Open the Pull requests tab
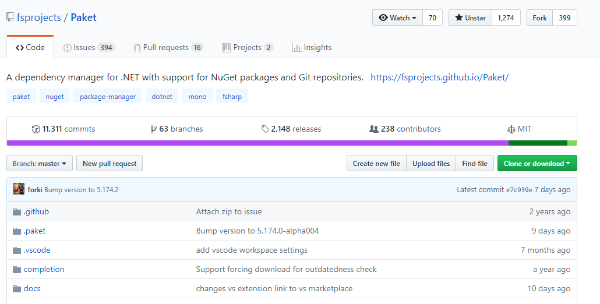The height and width of the screenshot is (304, 600). point(168,47)
